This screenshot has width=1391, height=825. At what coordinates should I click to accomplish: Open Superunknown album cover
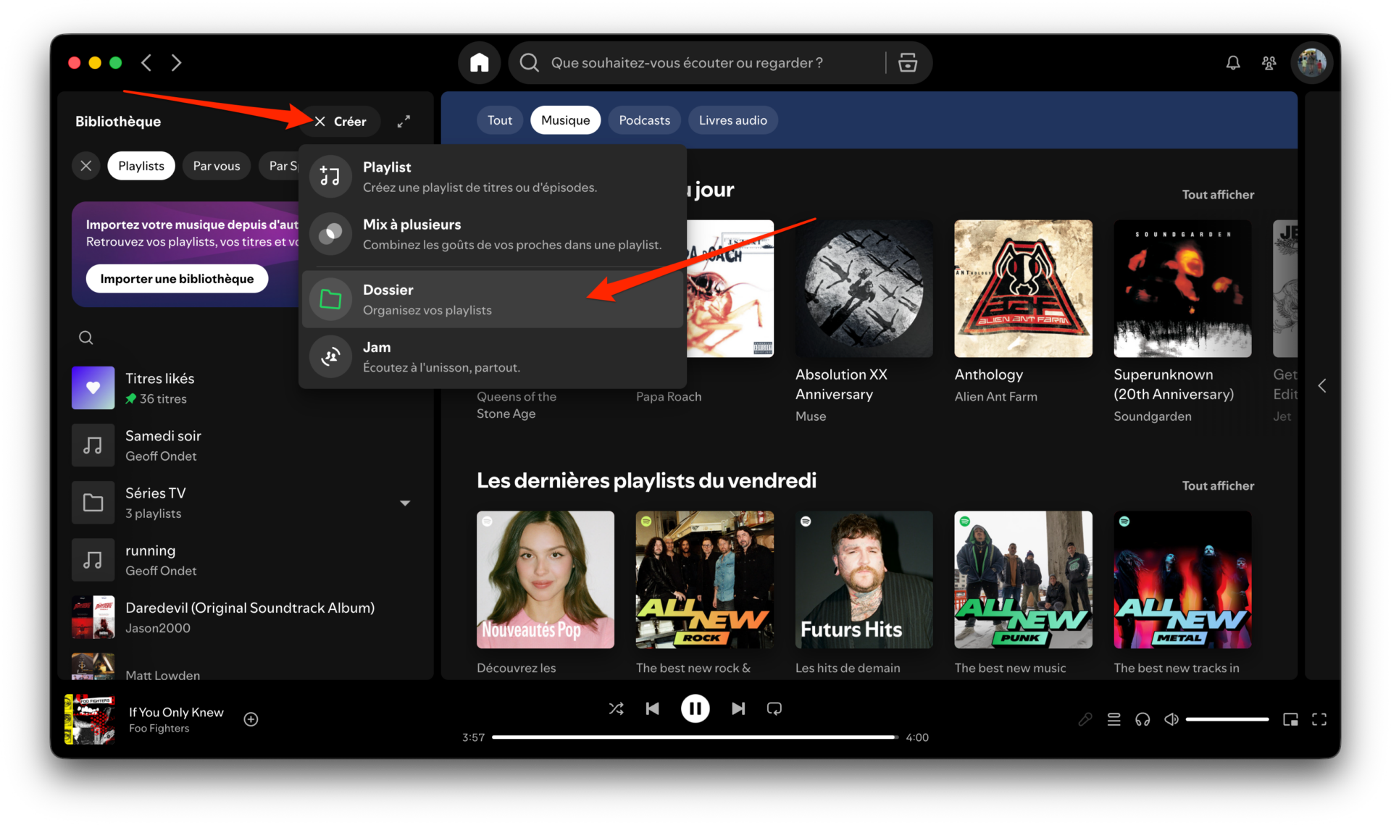[1182, 288]
